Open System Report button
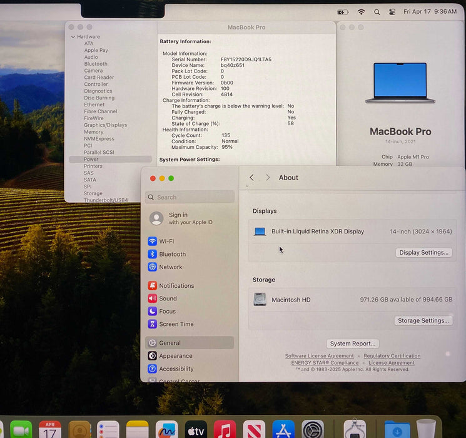This screenshot has width=466, height=438. tap(353, 344)
